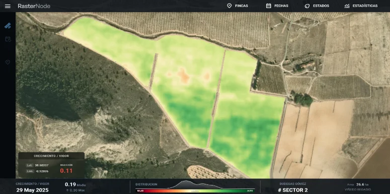
Task: Click the leaf icon beside Estados
Action: (307, 6)
